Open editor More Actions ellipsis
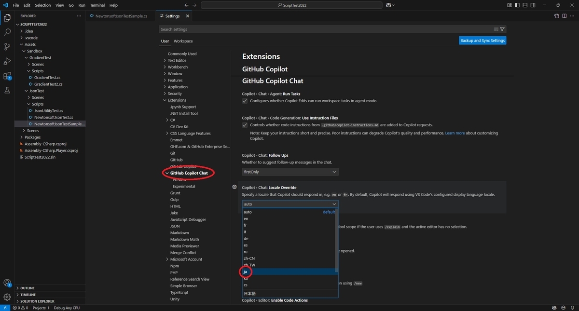This screenshot has height=311, width=579. pos(572,16)
